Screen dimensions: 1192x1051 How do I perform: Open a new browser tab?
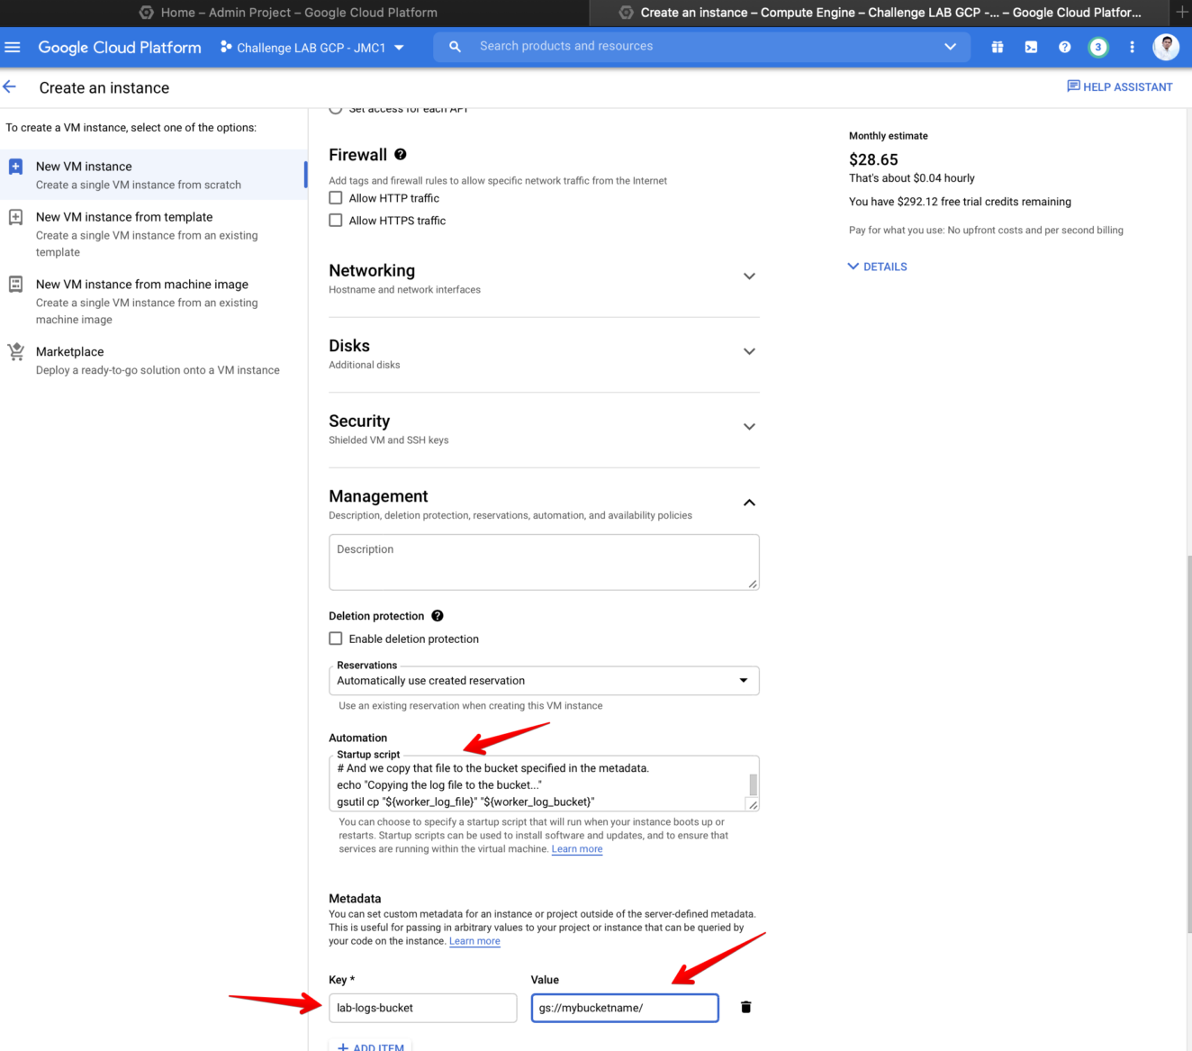coord(1182,12)
